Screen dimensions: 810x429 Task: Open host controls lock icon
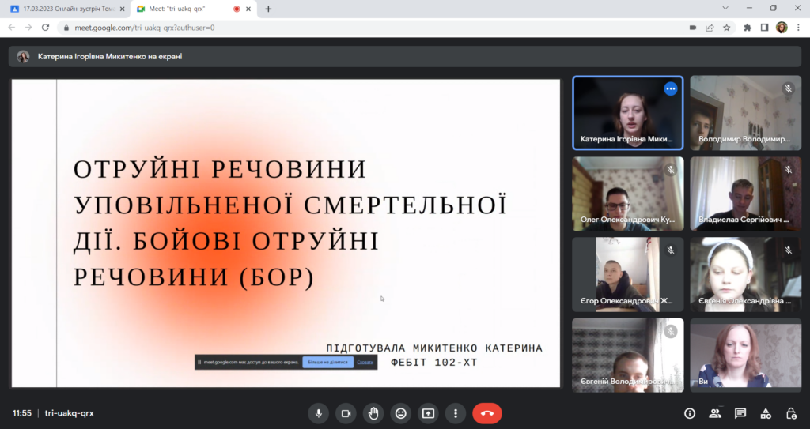click(x=791, y=413)
